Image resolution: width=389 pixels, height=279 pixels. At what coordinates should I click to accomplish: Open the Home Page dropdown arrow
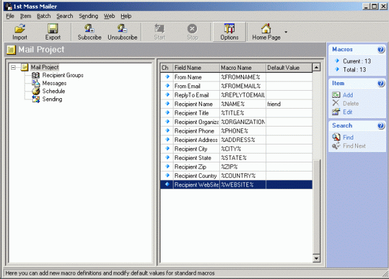point(286,32)
